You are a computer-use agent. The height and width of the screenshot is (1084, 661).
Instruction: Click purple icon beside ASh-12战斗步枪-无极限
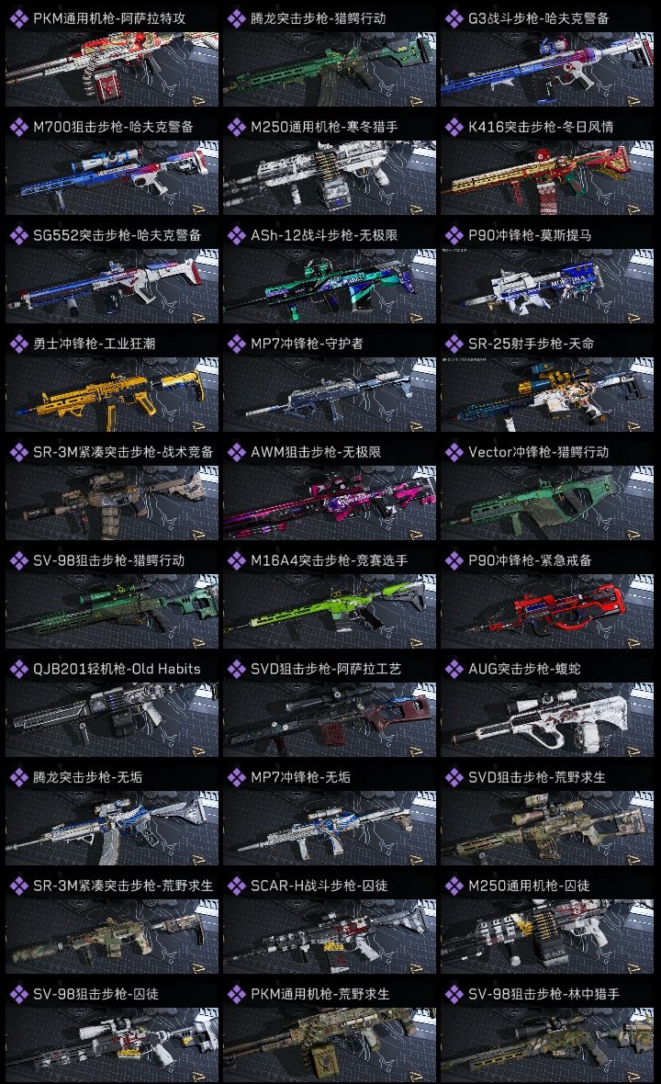coord(236,235)
